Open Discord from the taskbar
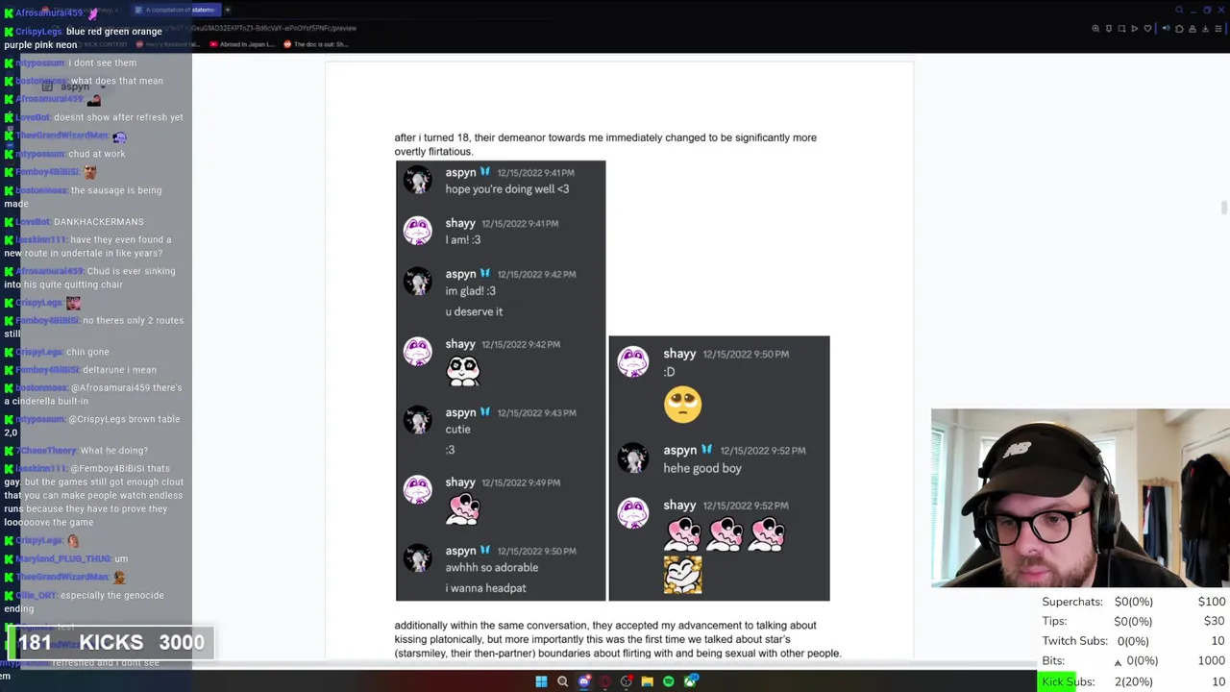Screen dimensions: 1230x692 [x=584, y=681]
